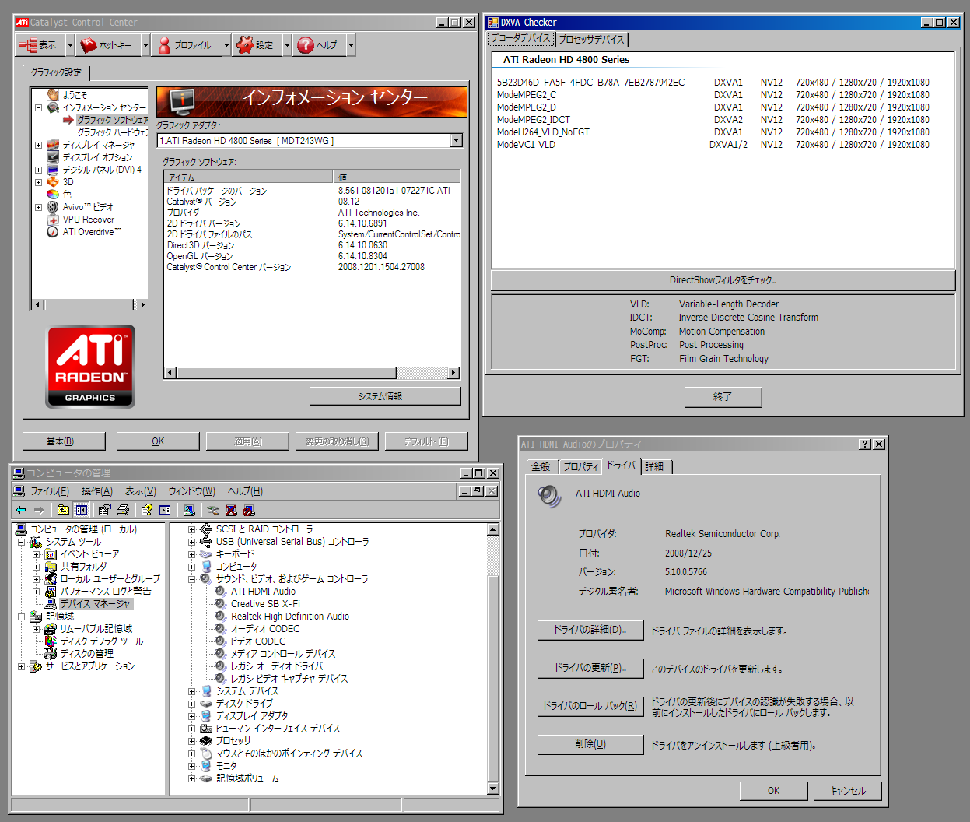Screen dimensions: 970x822
Task: Click the device list vertical scrollbar down arrow
Action: [x=492, y=789]
